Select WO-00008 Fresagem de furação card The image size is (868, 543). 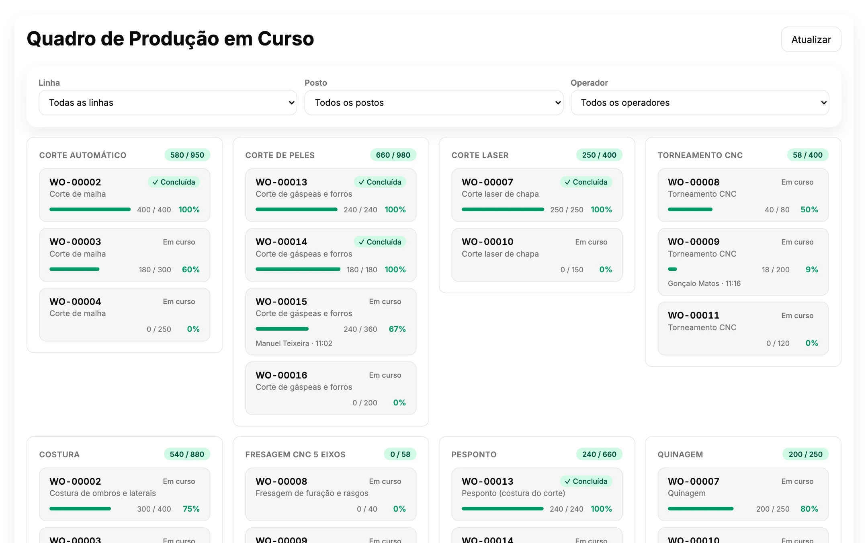pos(331,494)
